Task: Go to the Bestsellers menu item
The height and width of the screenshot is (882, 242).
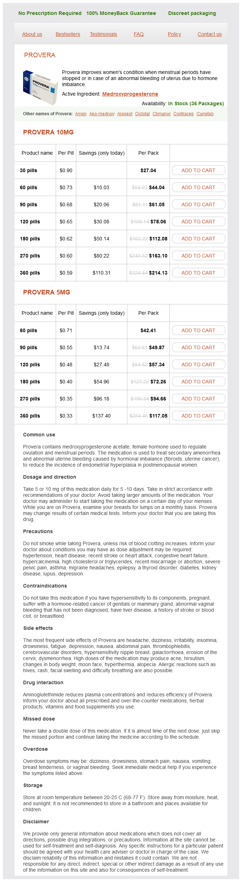Action: pos(68,34)
